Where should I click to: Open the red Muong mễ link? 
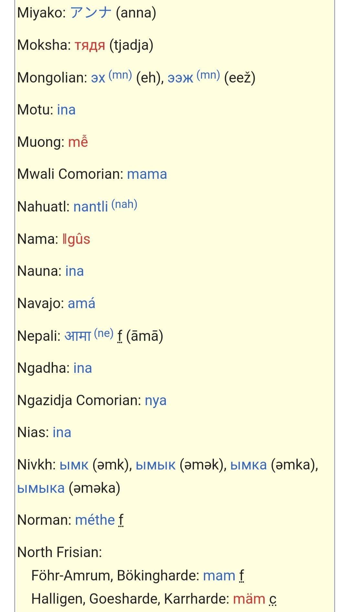click(78, 142)
